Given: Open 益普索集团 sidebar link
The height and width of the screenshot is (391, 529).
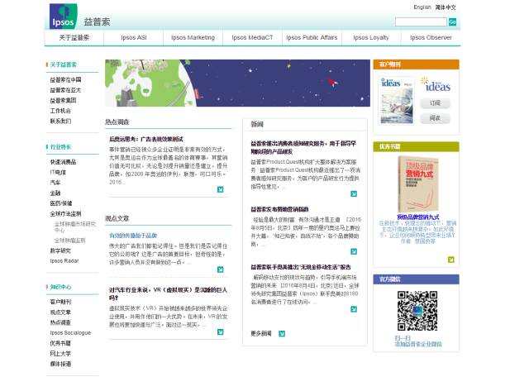Looking at the screenshot, I should click(63, 100).
